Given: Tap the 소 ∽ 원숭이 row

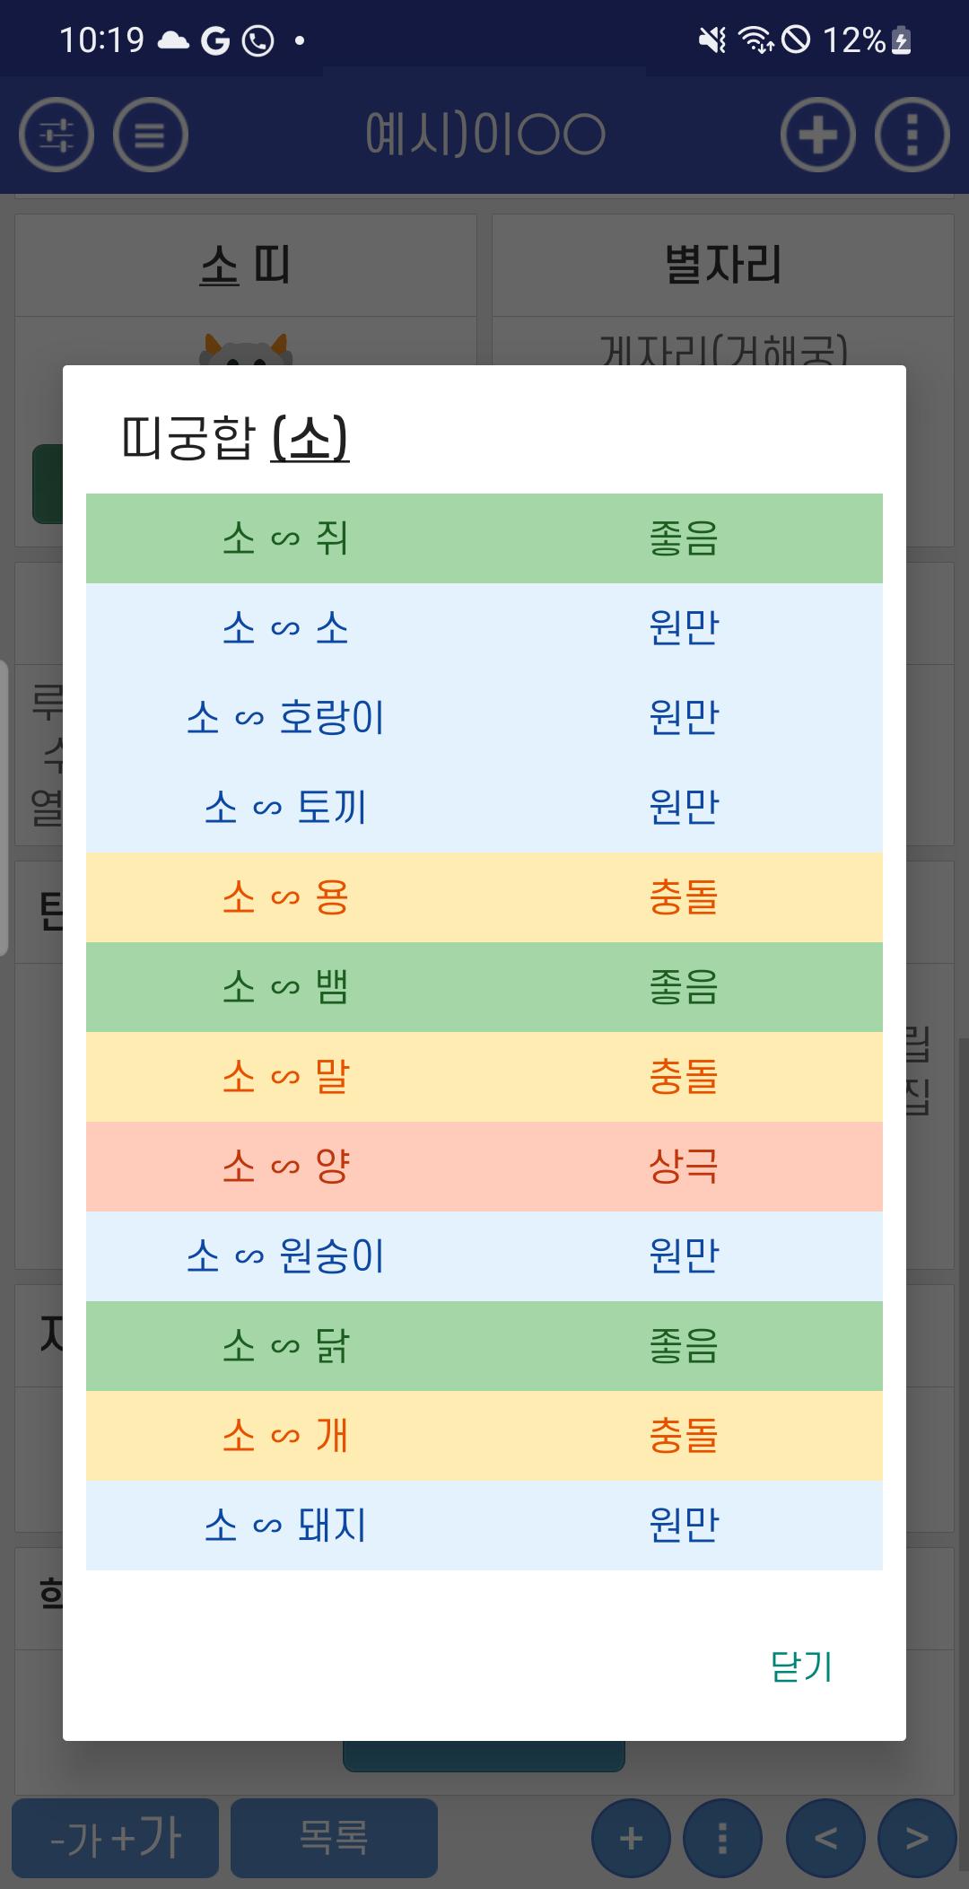Looking at the screenshot, I should [x=484, y=1256].
